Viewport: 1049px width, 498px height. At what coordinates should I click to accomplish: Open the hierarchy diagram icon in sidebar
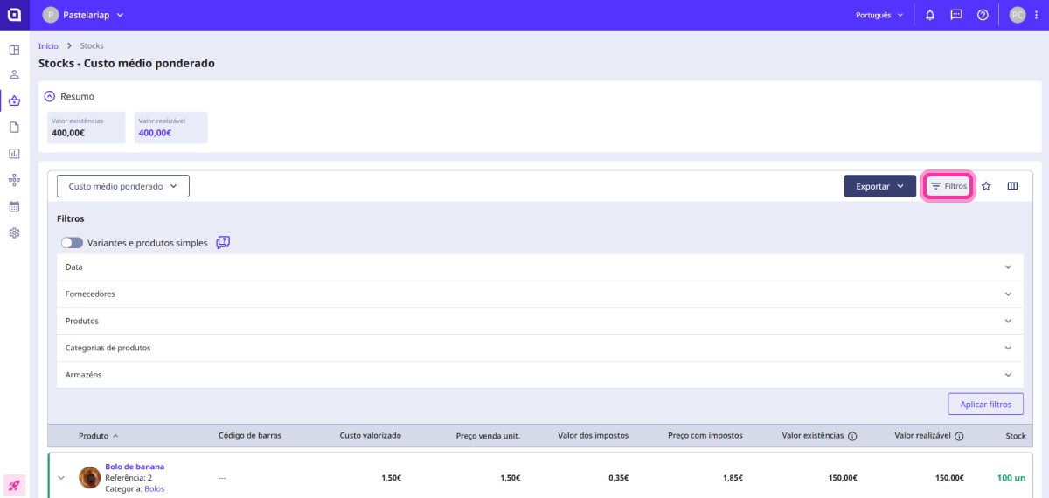click(x=14, y=180)
